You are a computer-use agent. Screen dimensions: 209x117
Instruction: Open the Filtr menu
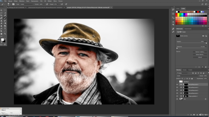click(x=41, y=1)
